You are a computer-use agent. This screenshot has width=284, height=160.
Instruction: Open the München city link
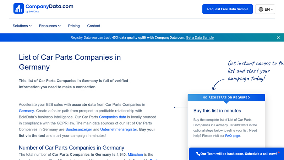(x=135, y=154)
